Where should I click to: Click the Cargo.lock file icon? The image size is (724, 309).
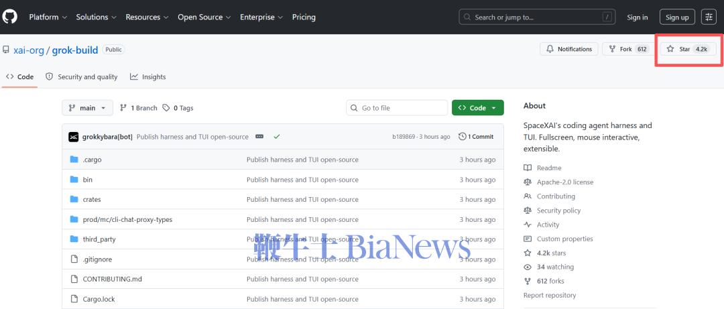click(x=74, y=299)
